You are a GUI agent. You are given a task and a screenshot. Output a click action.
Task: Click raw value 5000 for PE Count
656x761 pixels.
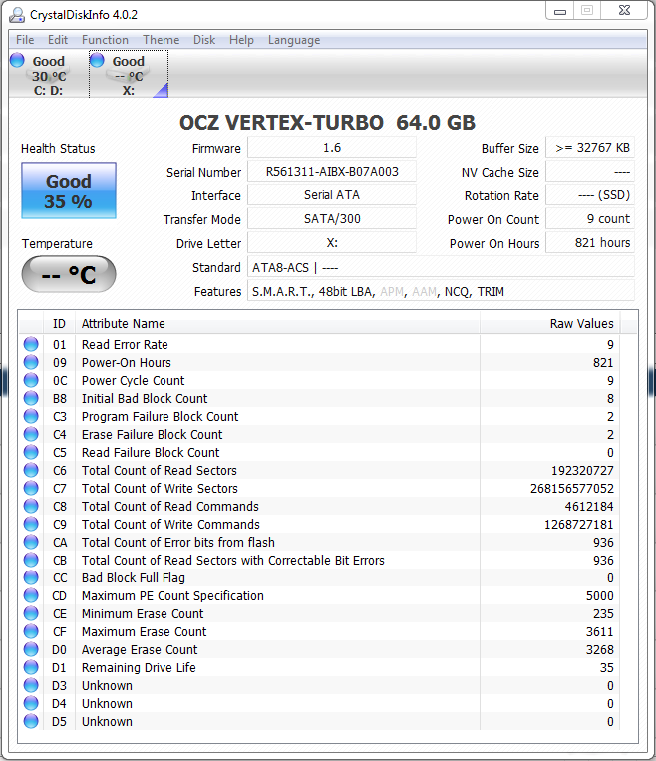point(600,596)
